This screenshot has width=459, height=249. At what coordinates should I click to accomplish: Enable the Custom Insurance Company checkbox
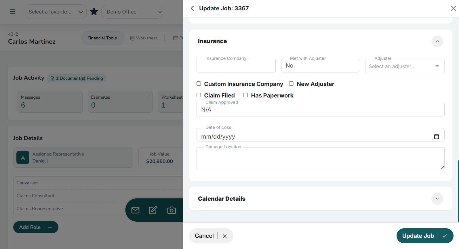tap(199, 84)
